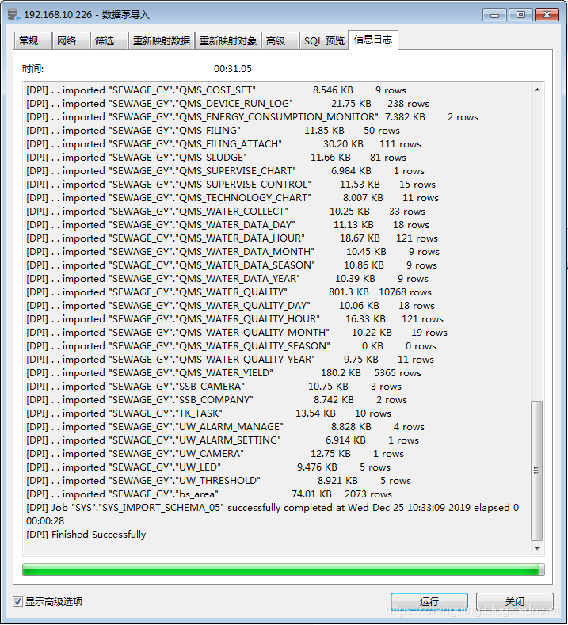Screen dimensions: 568x625
Task: Select the 信息日志 tab
Action: pos(373,40)
